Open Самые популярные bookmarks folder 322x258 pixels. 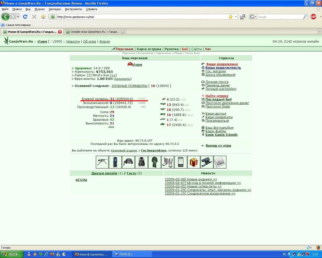16,25
